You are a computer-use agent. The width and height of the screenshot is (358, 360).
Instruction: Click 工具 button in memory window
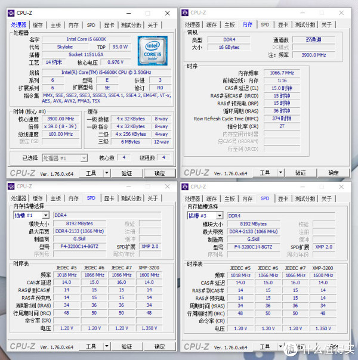pos(265,173)
